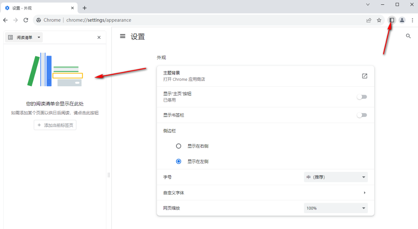Open 主题背景 Chrome store link
The width and height of the screenshot is (418, 229).
pos(266,76)
